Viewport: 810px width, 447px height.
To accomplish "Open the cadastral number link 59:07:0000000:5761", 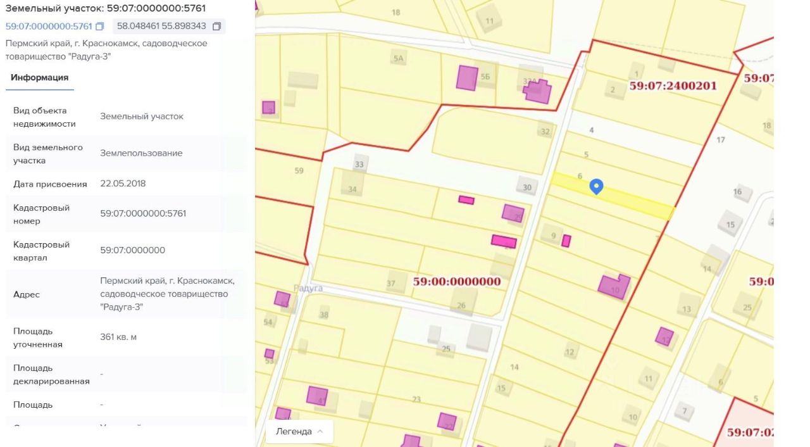I will (x=49, y=27).
